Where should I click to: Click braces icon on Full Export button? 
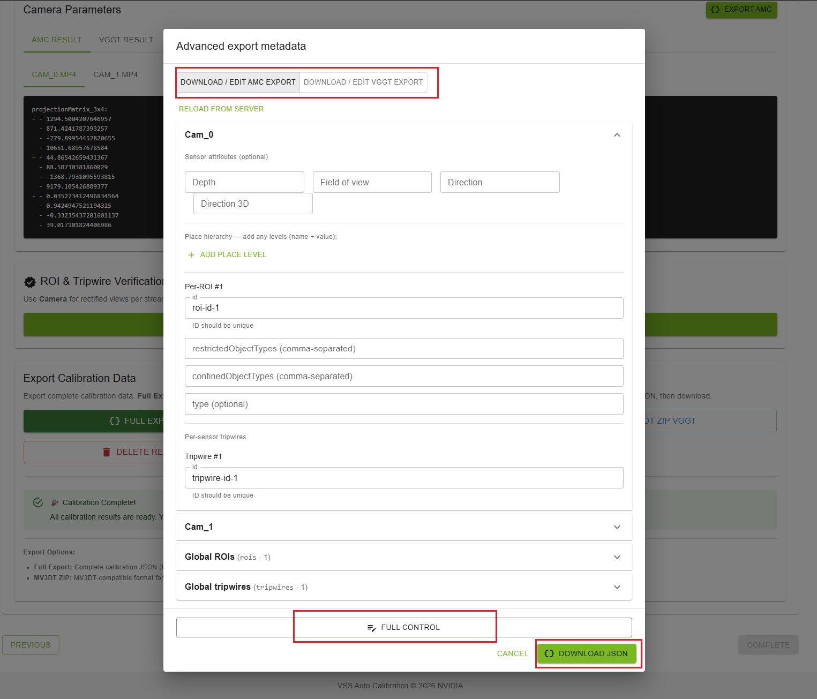click(115, 421)
